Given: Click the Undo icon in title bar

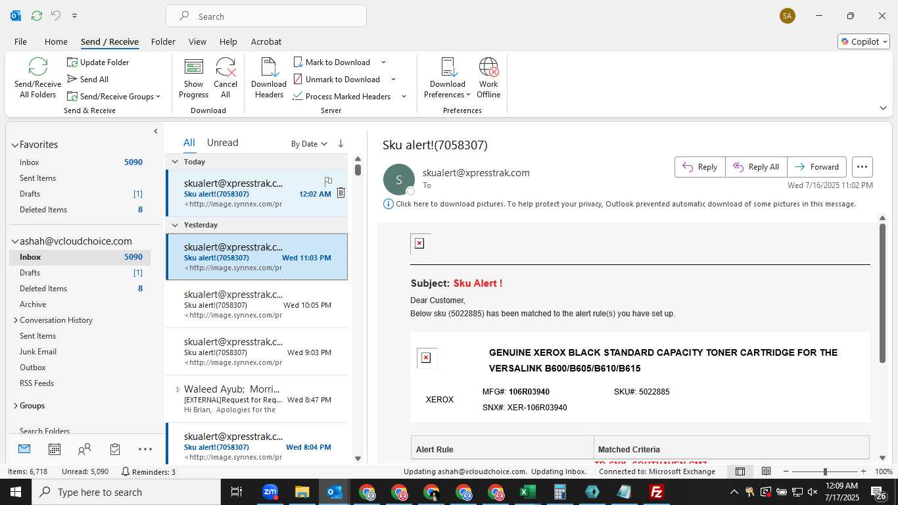Looking at the screenshot, I should 57,15.
